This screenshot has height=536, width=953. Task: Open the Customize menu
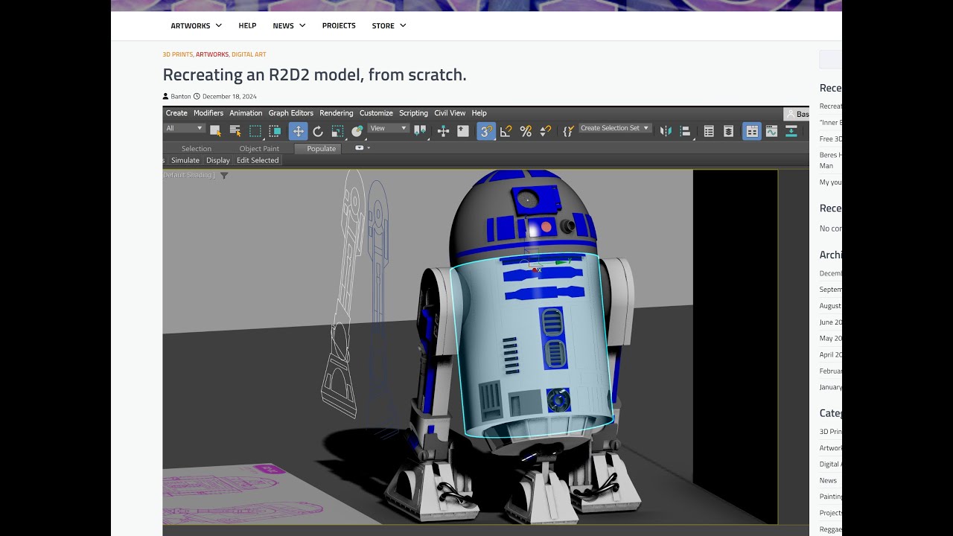coord(376,113)
